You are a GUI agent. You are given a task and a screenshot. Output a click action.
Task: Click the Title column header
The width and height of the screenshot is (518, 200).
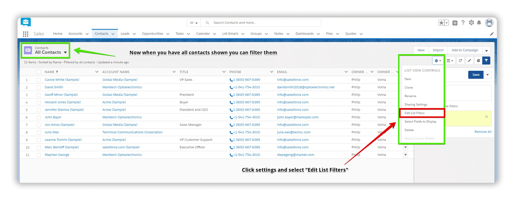click(184, 72)
